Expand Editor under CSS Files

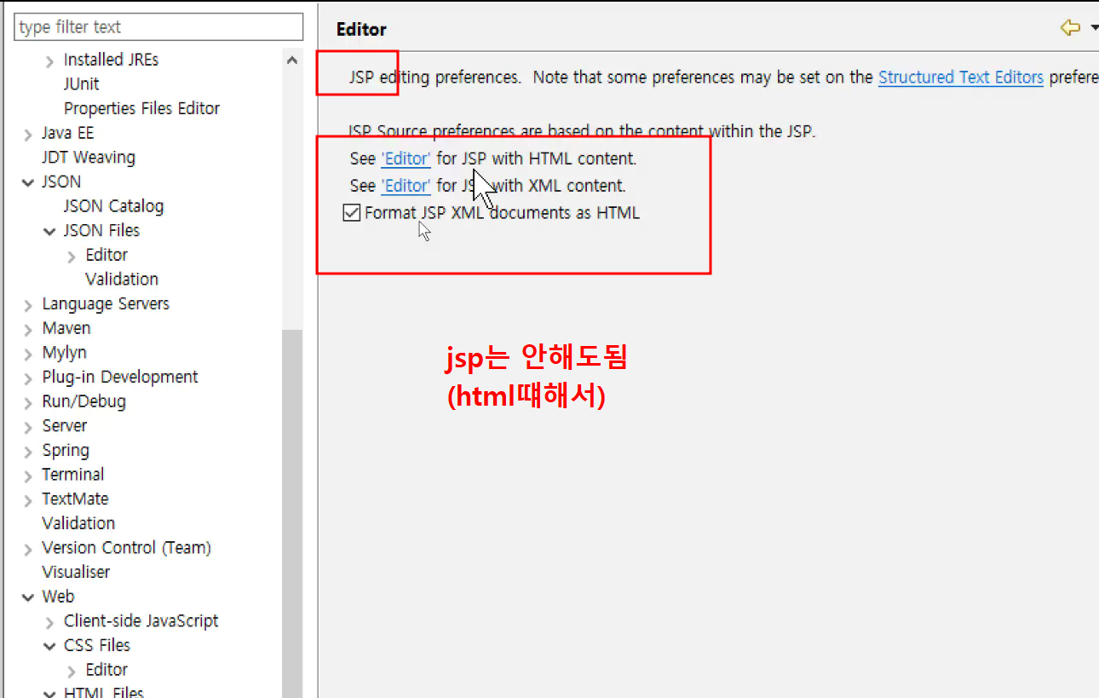point(72,672)
